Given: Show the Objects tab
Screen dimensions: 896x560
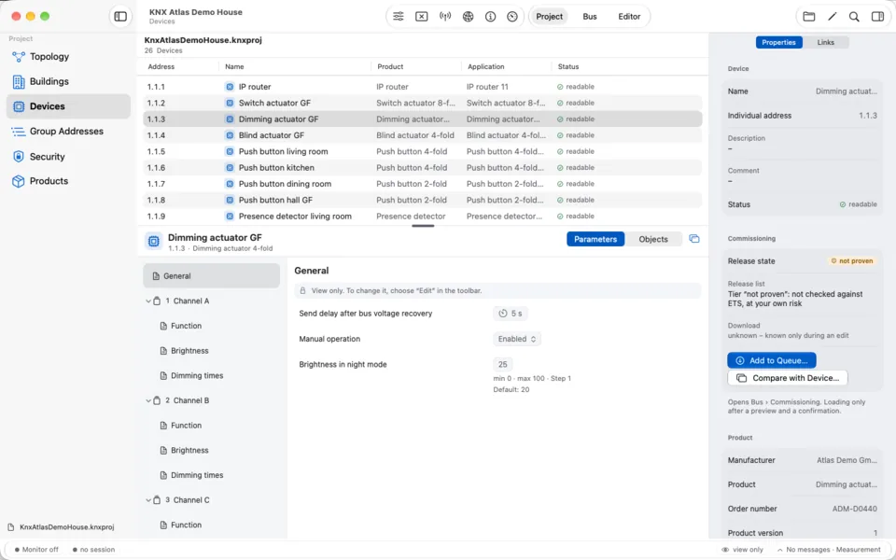Looking at the screenshot, I should point(653,240).
